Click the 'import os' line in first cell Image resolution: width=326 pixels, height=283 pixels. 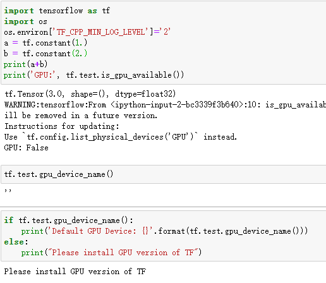25,21
